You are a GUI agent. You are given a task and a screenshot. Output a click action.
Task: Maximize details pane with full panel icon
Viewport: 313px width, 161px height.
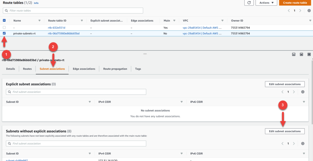pyautogui.click(x=309, y=54)
